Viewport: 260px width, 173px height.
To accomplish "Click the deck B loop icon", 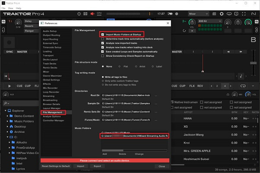I will [x=243, y=86].
